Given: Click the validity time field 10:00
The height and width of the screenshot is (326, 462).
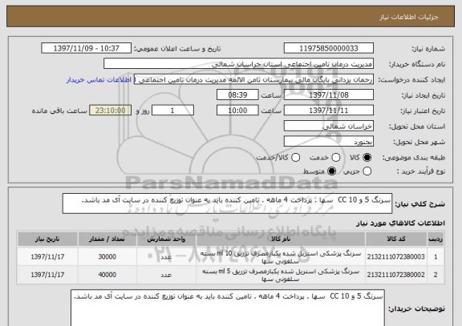Looking at the screenshot, I should pyautogui.click(x=237, y=111).
